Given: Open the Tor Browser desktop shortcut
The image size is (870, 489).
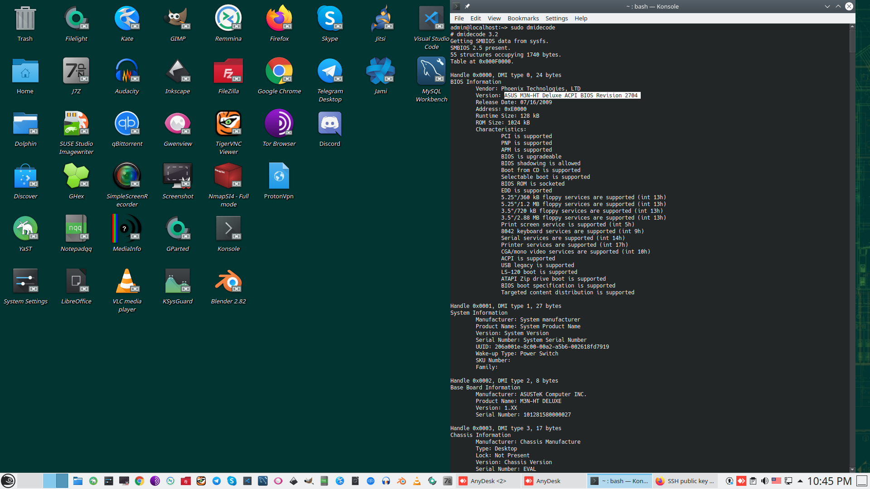Looking at the screenshot, I should click(279, 124).
